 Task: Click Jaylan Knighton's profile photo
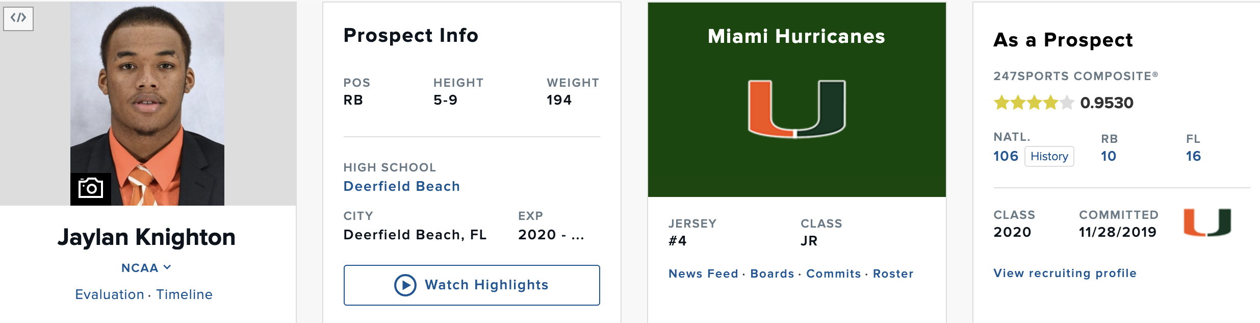147,104
